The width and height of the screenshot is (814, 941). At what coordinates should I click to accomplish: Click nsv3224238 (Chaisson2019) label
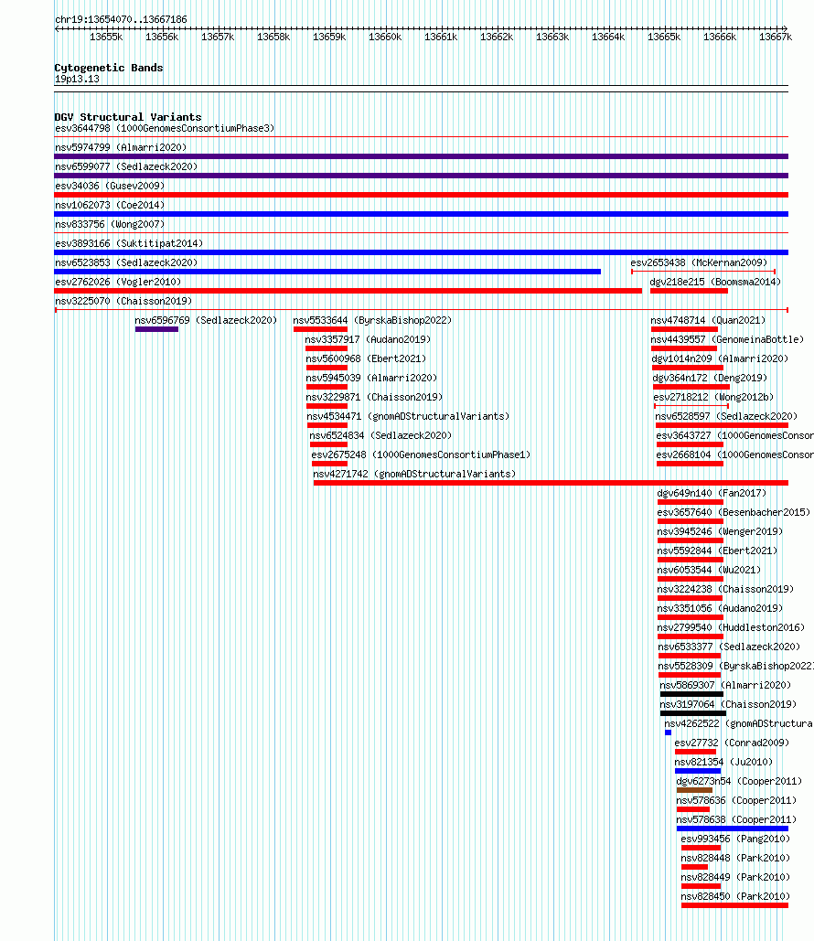point(725,589)
